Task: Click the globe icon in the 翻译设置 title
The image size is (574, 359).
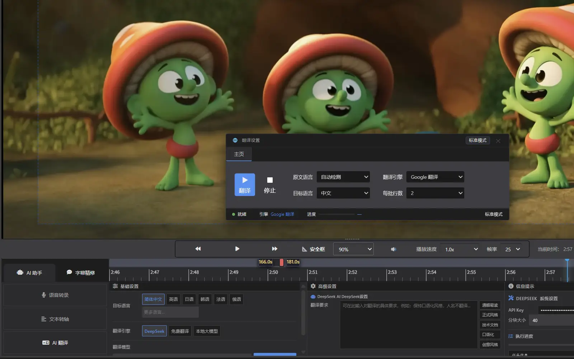Action: (x=235, y=140)
